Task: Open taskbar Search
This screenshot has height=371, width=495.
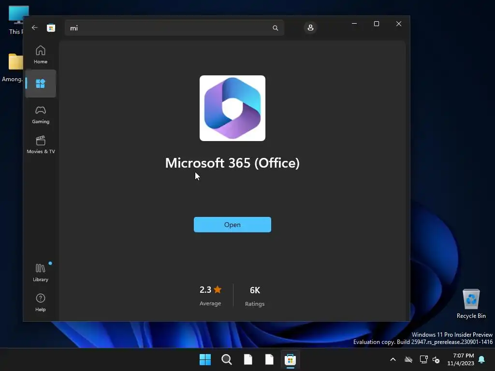Action: tap(227, 359)
